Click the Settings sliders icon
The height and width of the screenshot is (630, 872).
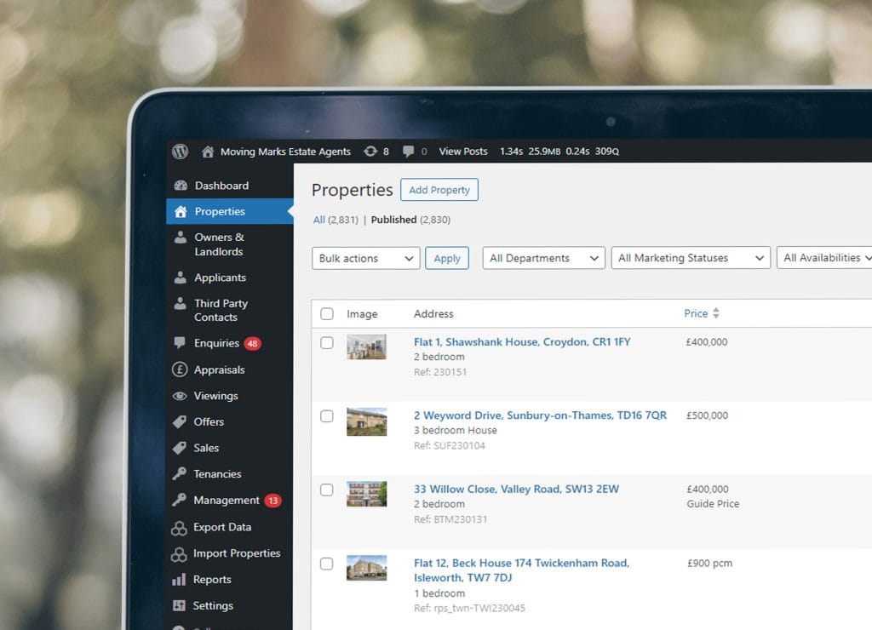click(x=179, y=605)
